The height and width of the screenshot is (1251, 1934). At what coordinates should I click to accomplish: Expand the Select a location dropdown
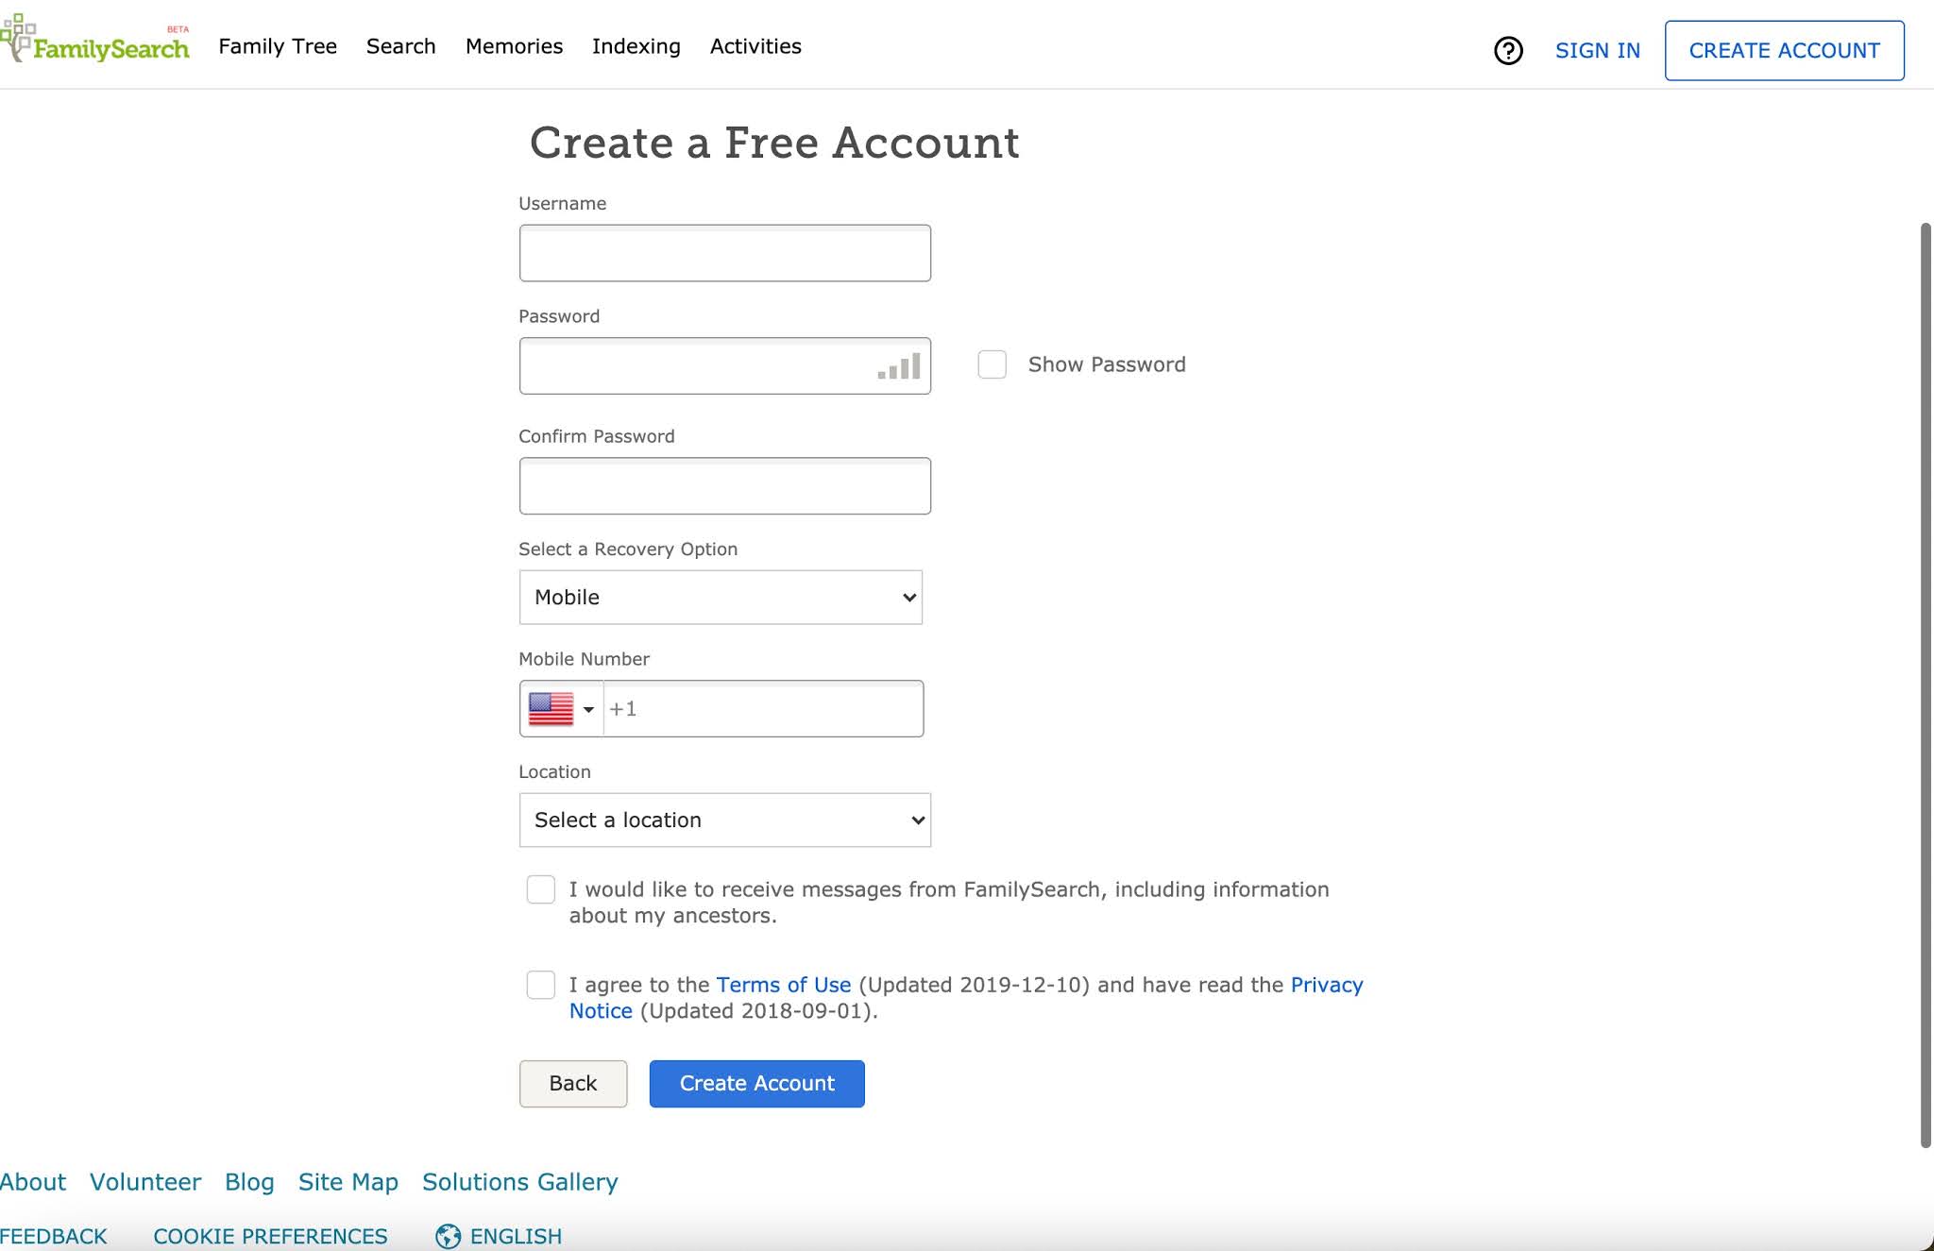point(724,820)
